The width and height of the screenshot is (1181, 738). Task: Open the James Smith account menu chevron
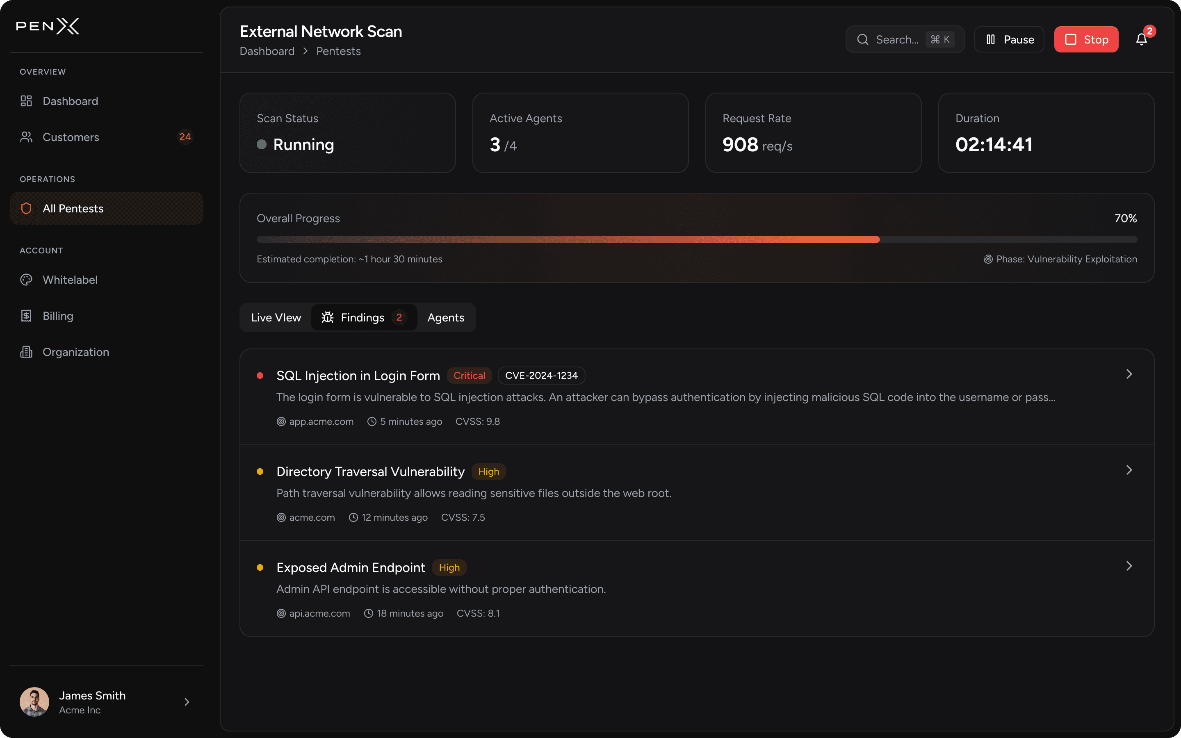point(187,702)
